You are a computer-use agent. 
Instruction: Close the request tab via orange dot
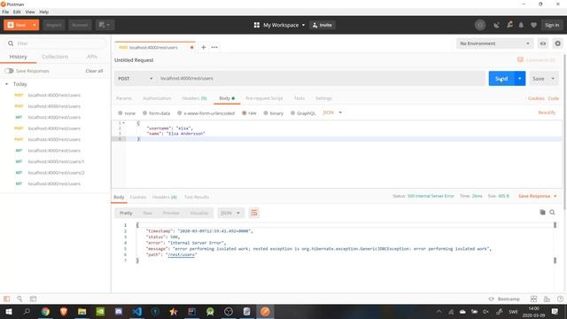coord(191,47)
